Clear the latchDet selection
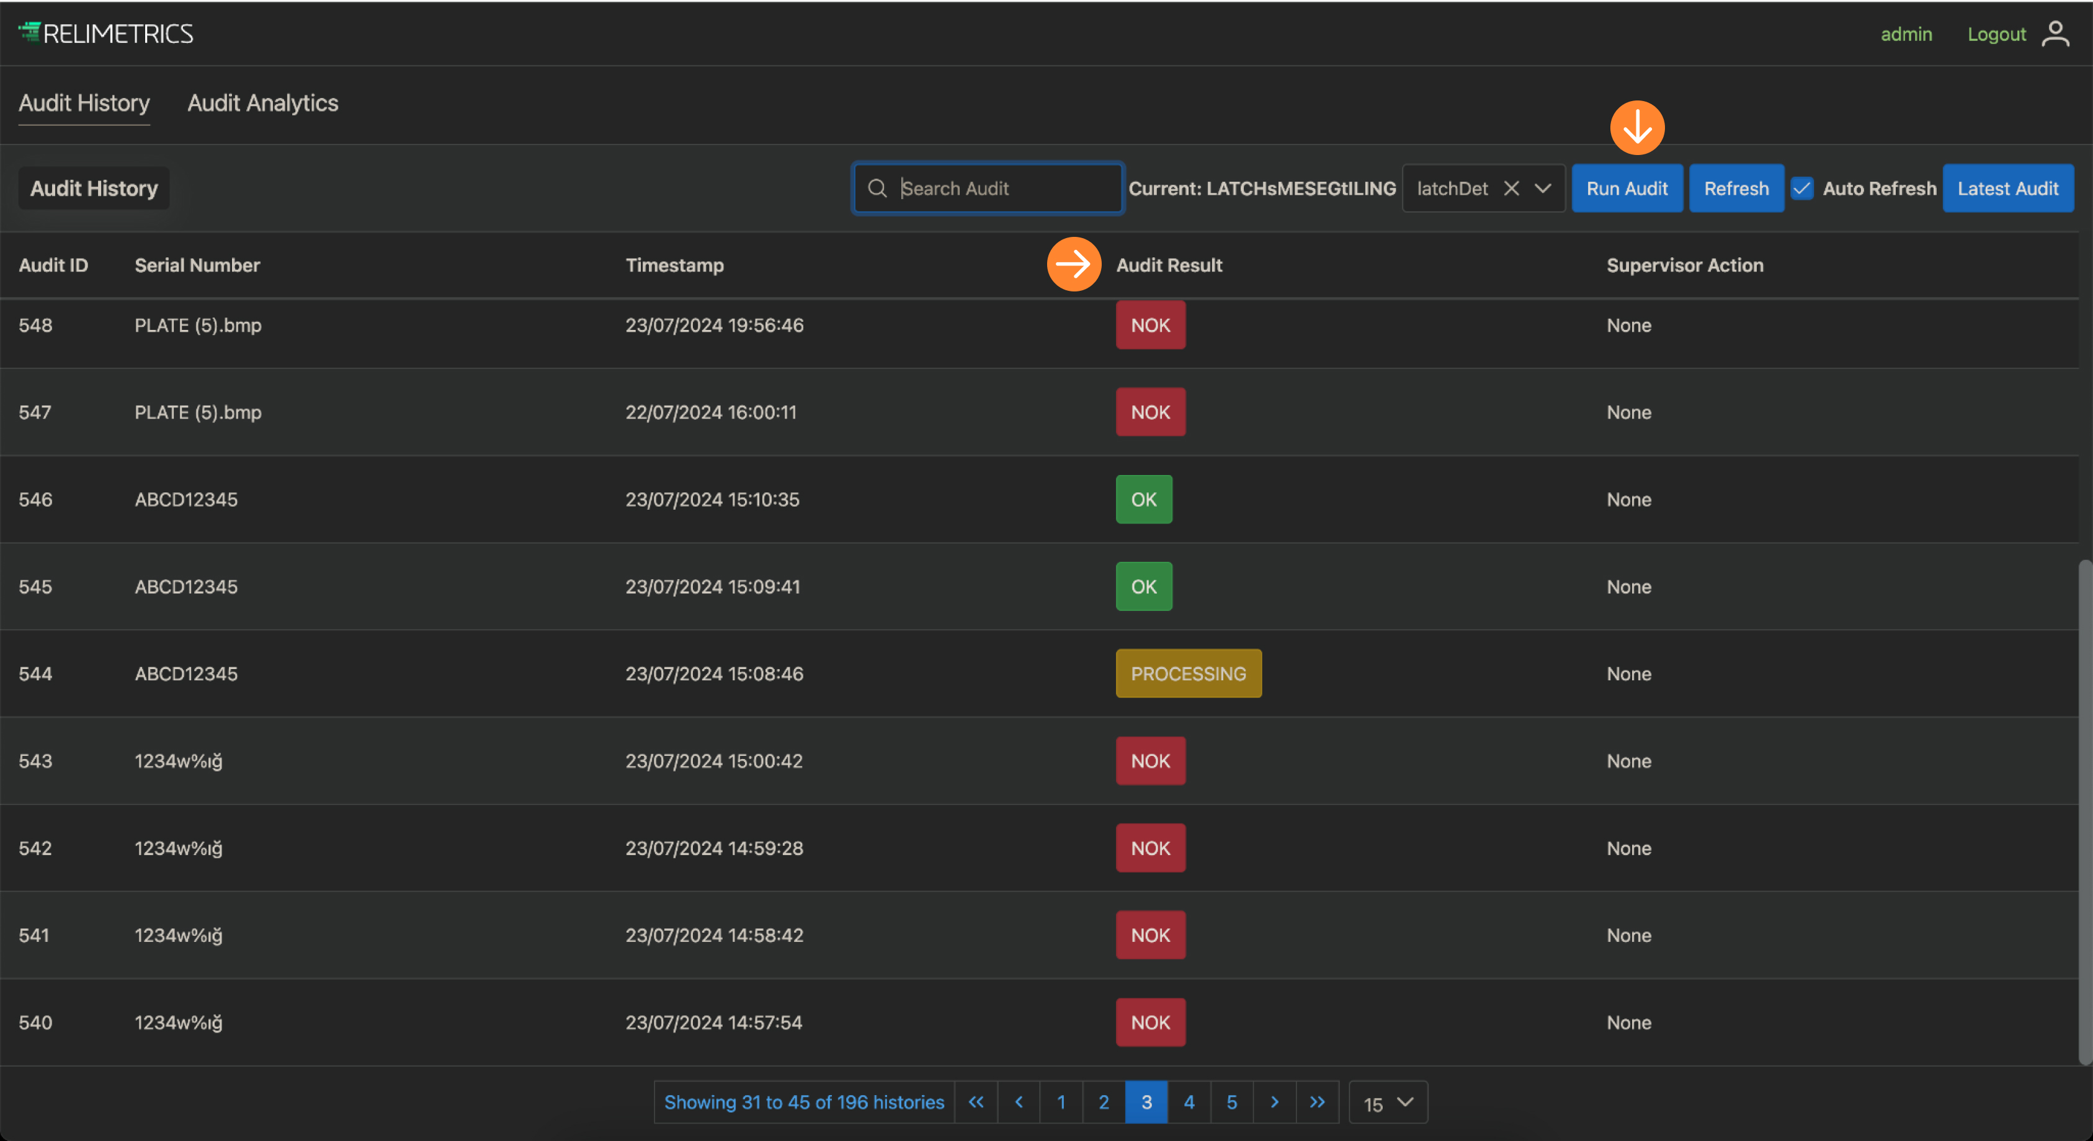The height and width of the screenshot is (1141, 2093). coord(1511,189)
